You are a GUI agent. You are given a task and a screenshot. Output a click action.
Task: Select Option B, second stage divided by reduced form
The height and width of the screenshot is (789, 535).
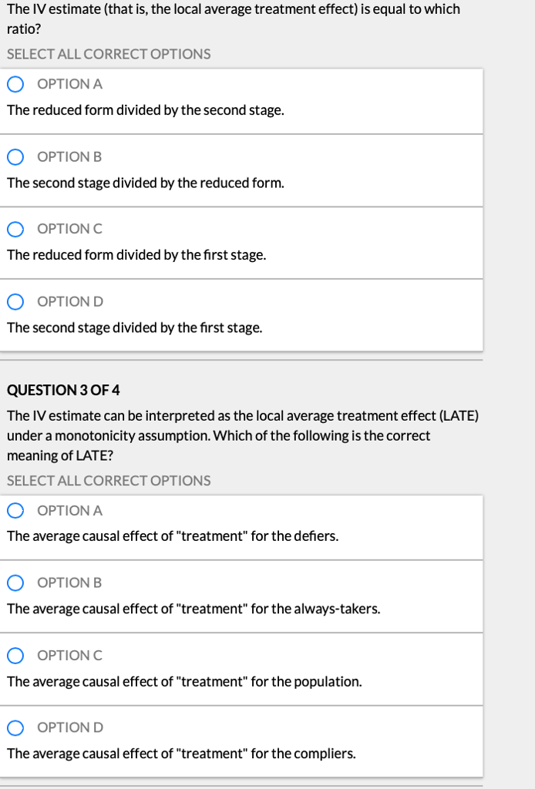click(15, 156)
